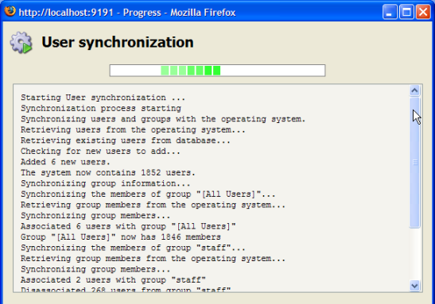
Task: Click line 'Retrieving users from the operating system...'
Action: pos(133,130)
